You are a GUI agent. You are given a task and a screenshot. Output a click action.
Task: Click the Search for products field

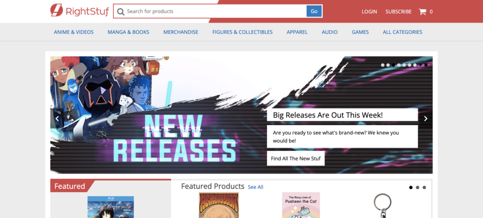pyautogui.click(x=216, y=11)
